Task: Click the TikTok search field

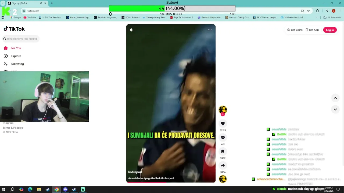Action: click(21, 39)
